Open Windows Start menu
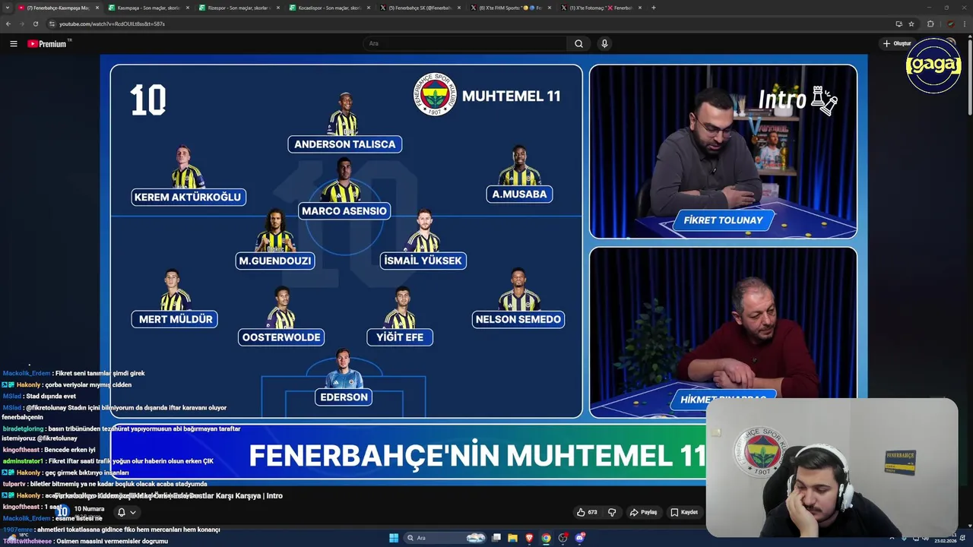 click(x=394, y=538)
